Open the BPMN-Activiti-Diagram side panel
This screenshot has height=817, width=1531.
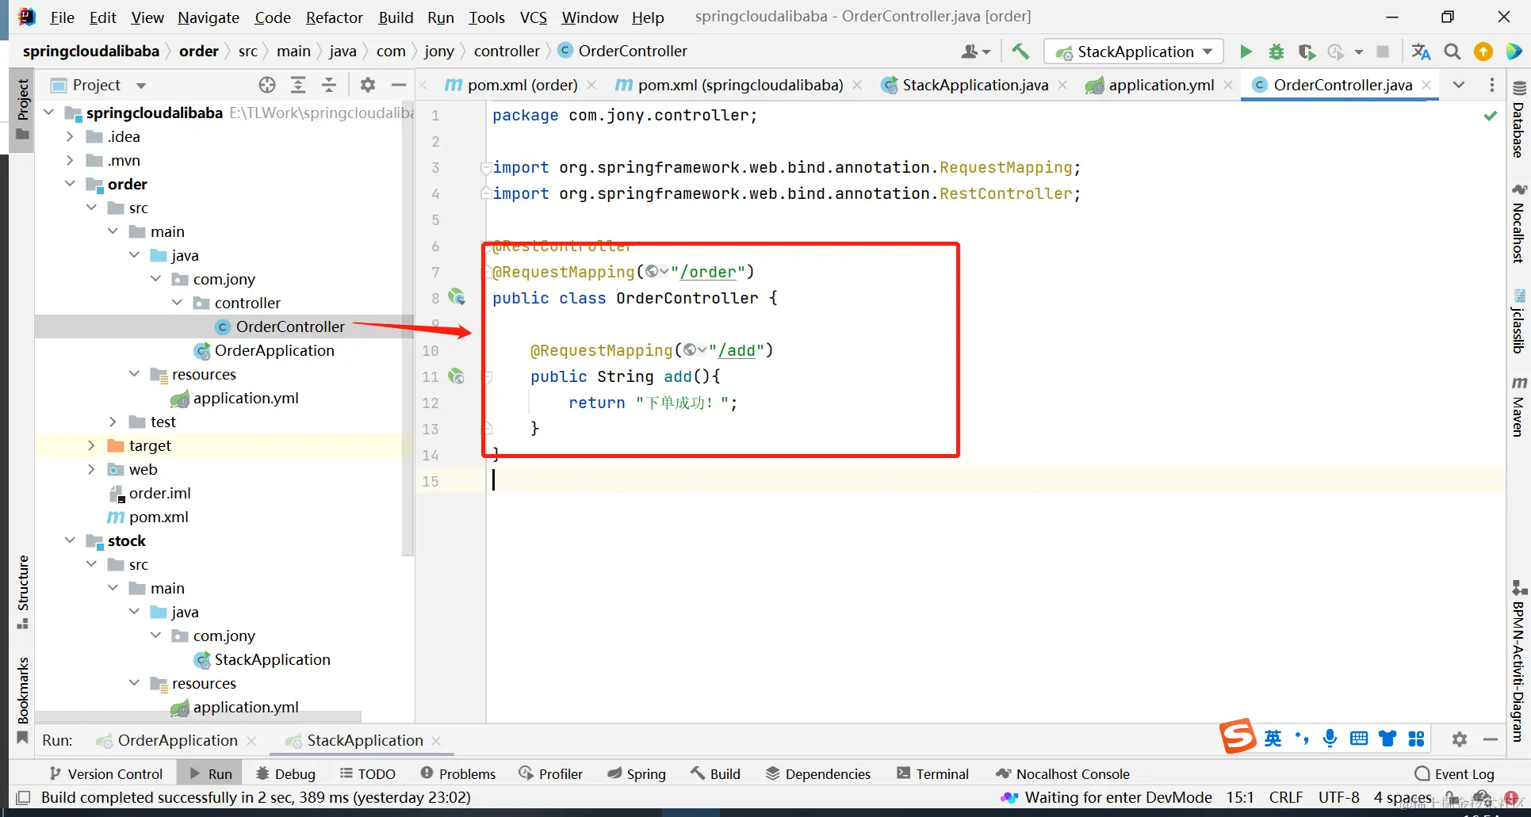(x=1518, y=662)
